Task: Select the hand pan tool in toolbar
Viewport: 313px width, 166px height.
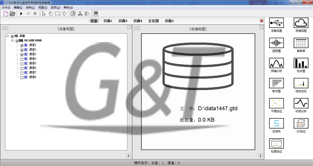Action: click(x=51, y=13)
